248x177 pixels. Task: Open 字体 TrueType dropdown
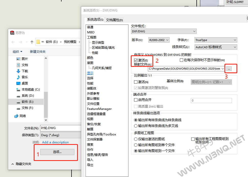click(x=216, y=40)
